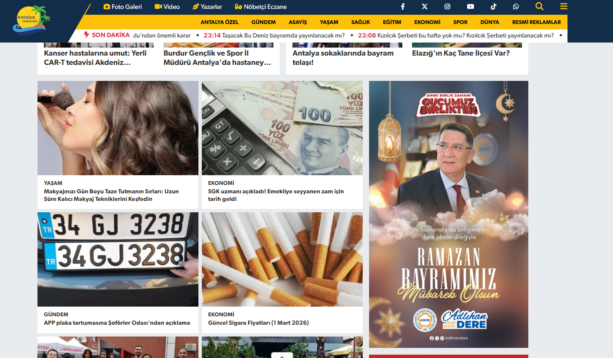Open Güncel Sigara Fiyatları article headline

[x=258, y=323]
